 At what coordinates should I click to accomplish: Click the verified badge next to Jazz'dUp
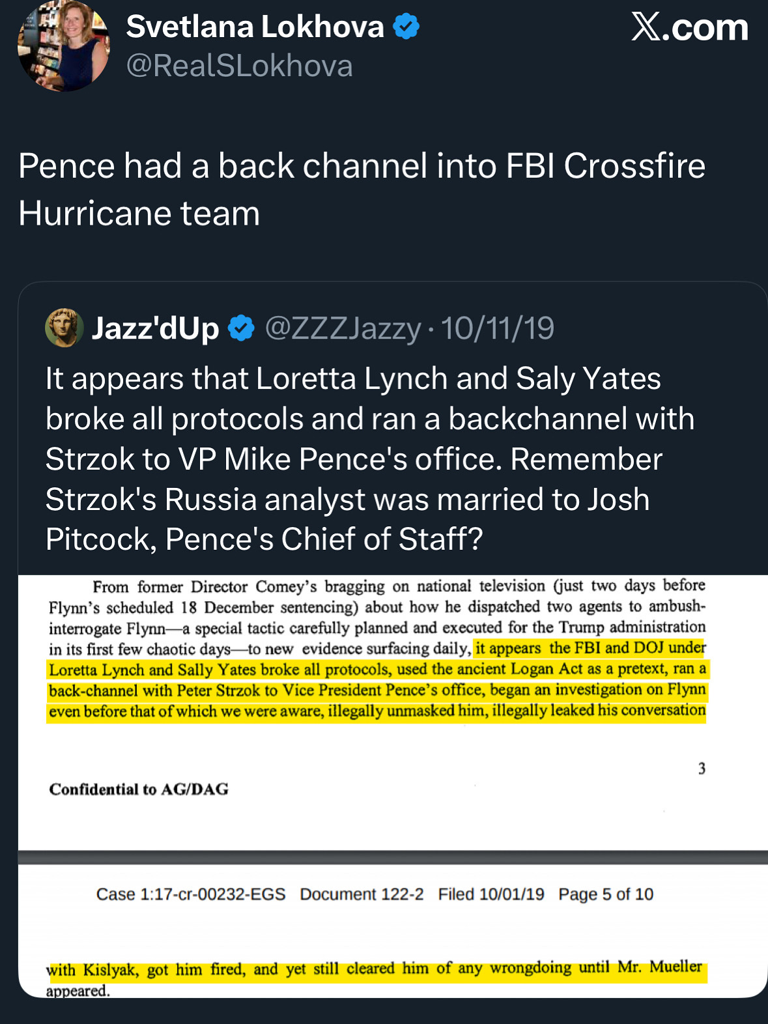click(x=241, y=328)
